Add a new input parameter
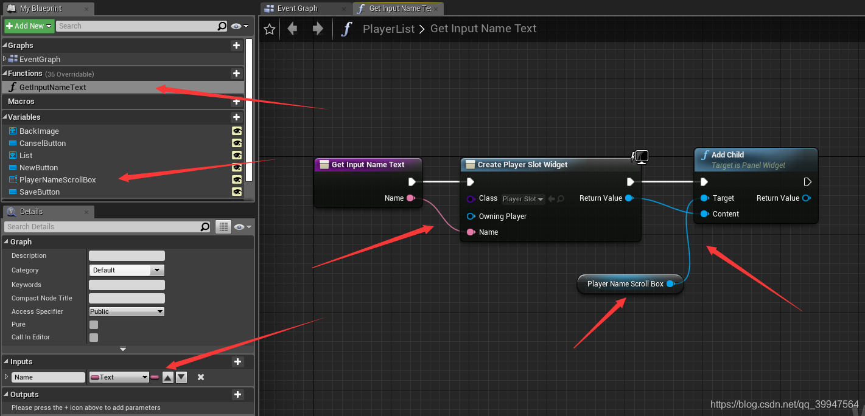Screen dimensions: 865x416 (238, 362)
